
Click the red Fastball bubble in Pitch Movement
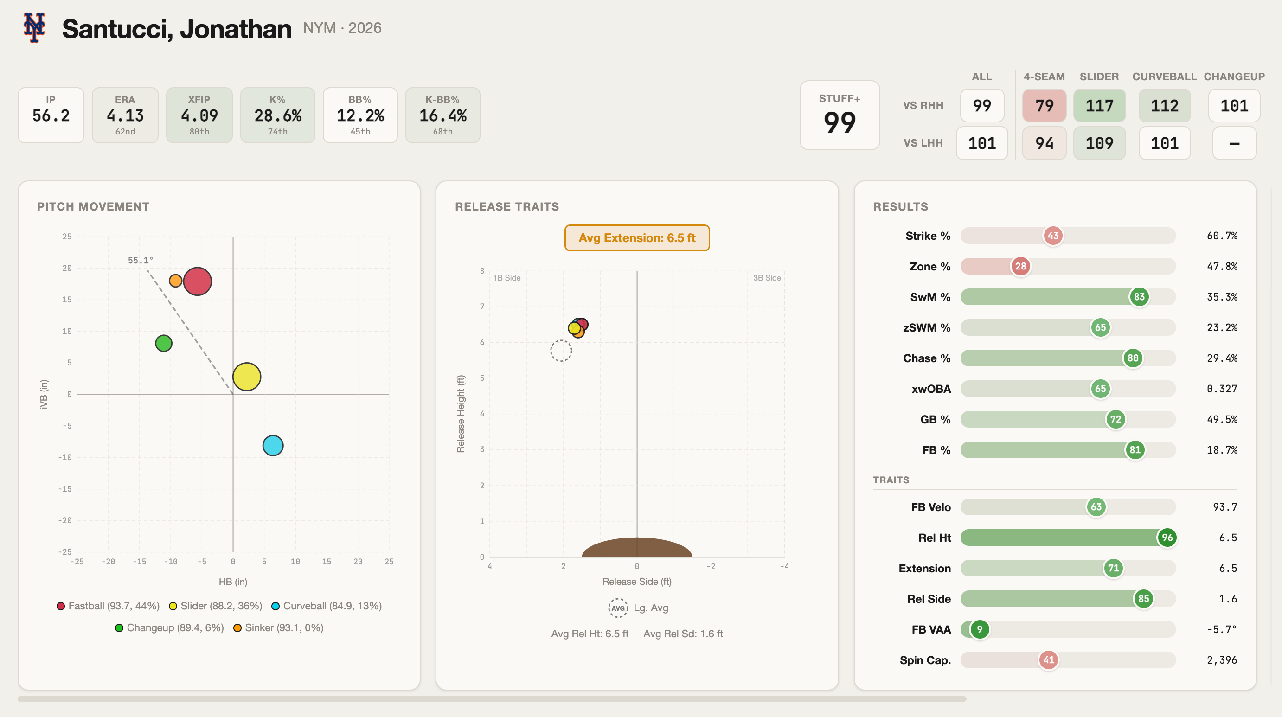(198, 282)
